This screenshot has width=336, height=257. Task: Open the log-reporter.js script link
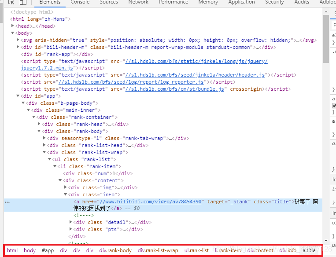pyautogui.click(x=131, y=82)
